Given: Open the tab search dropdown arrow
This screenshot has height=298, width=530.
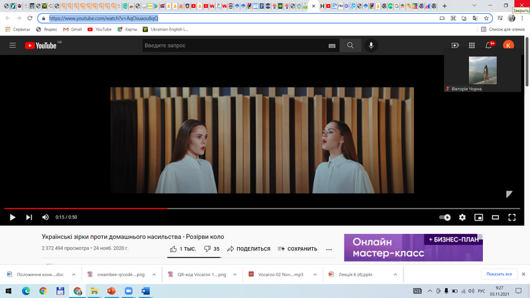Looking at the screenshot, I should [474, 6].
